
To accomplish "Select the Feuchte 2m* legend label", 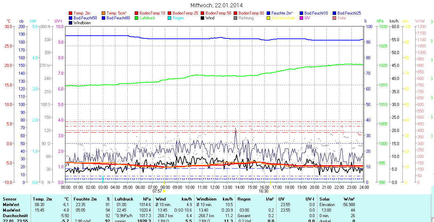I will pos(282,13).
